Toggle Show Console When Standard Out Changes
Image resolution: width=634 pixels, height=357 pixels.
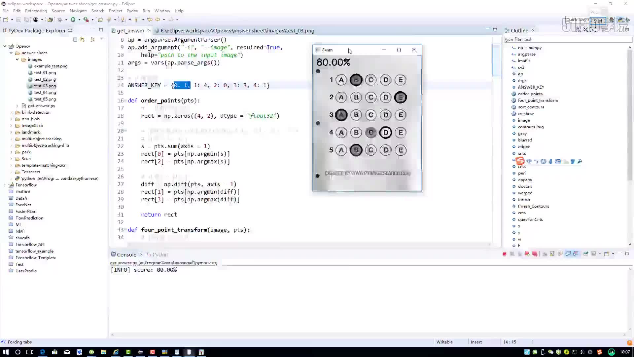point(568,254)
